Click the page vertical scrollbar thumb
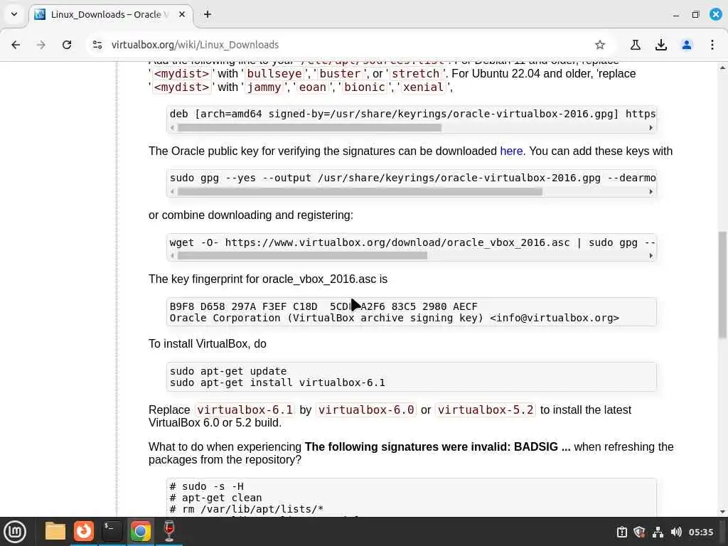 tap(722, 285)
